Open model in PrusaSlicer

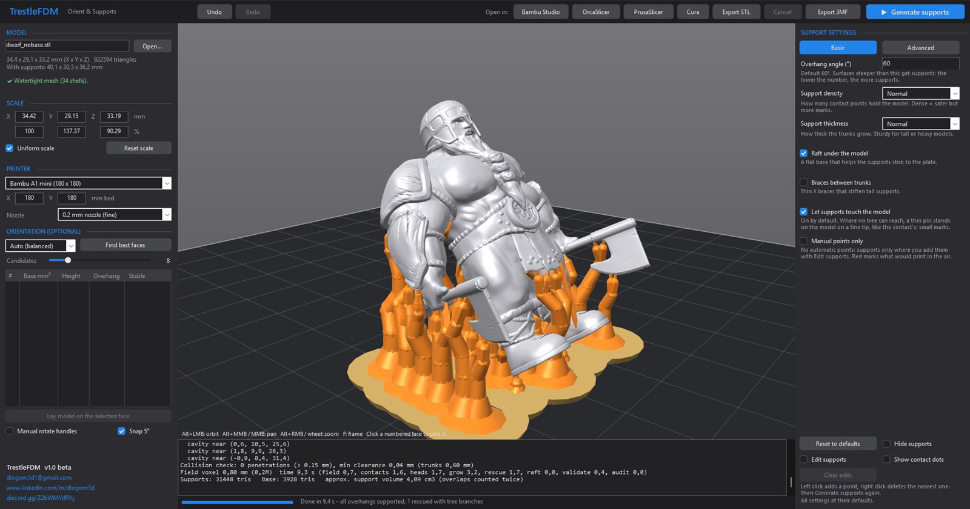pos(648,12)
